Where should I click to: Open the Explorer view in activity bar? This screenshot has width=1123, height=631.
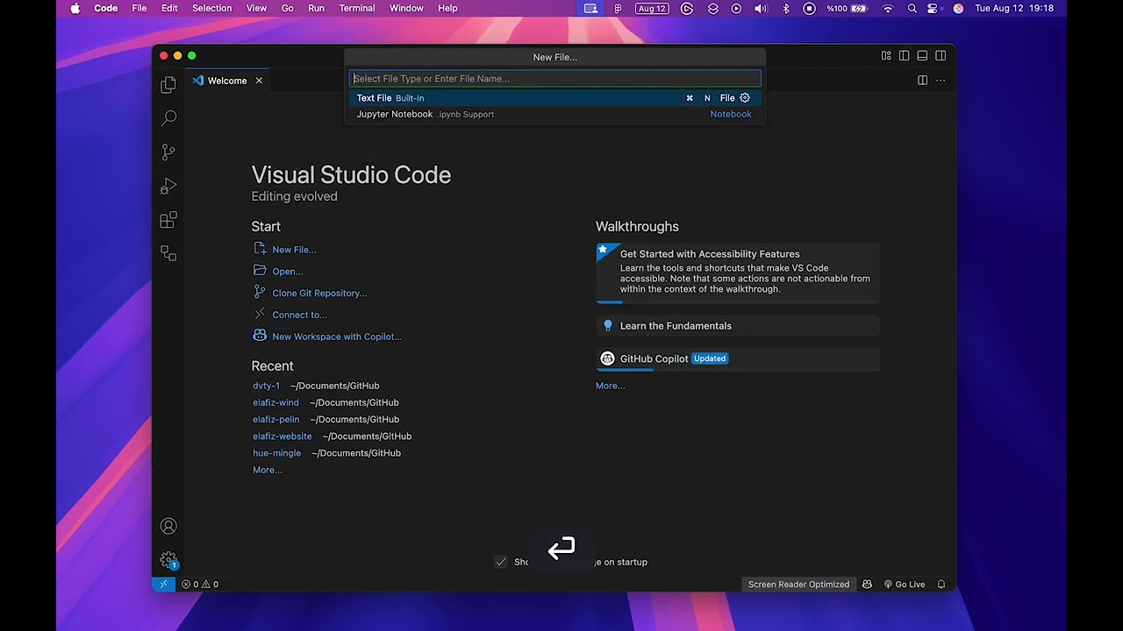(x=168, y=85)
